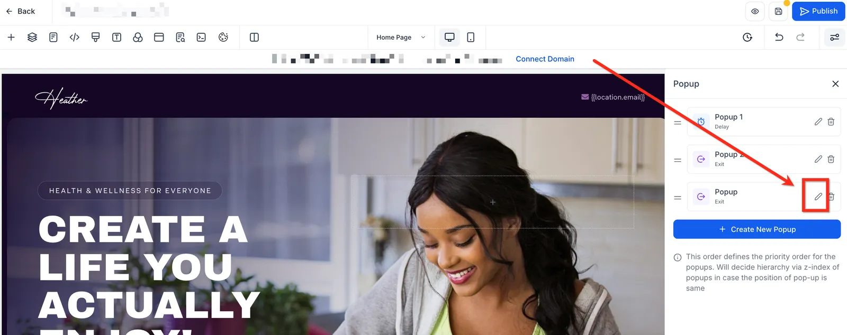Click the Connect Domain link

pos(545,59)
